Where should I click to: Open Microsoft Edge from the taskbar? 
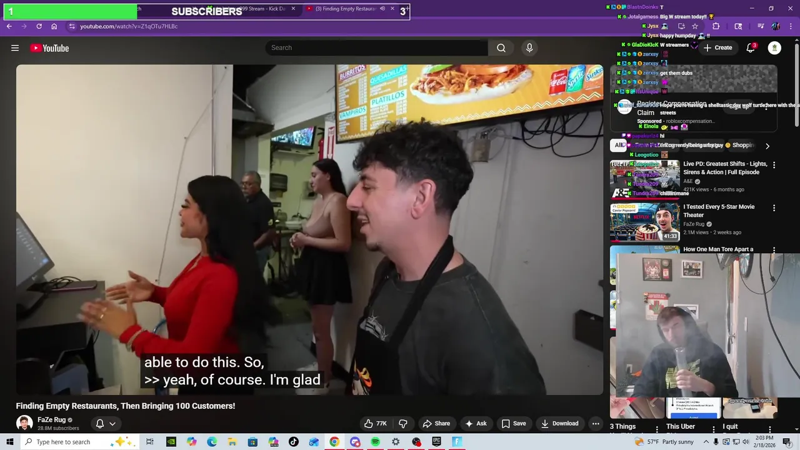pyautogui.click(x=212, y=442)
